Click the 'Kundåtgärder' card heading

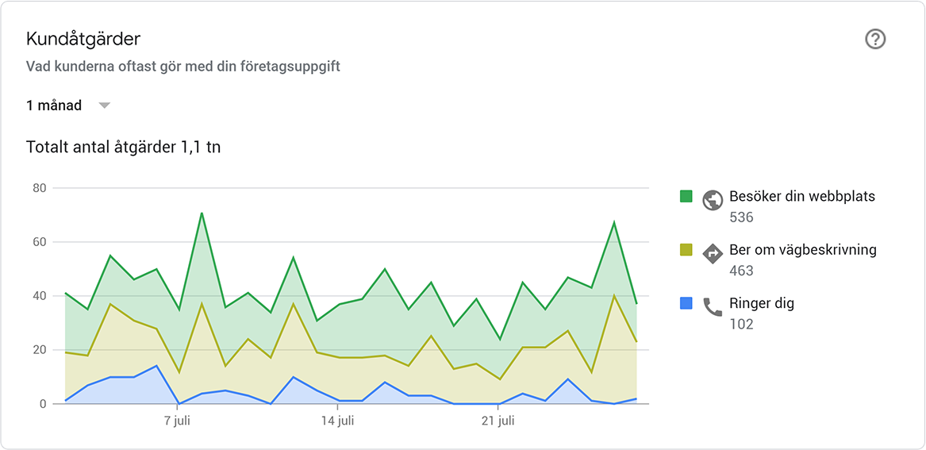coord(83,40)
